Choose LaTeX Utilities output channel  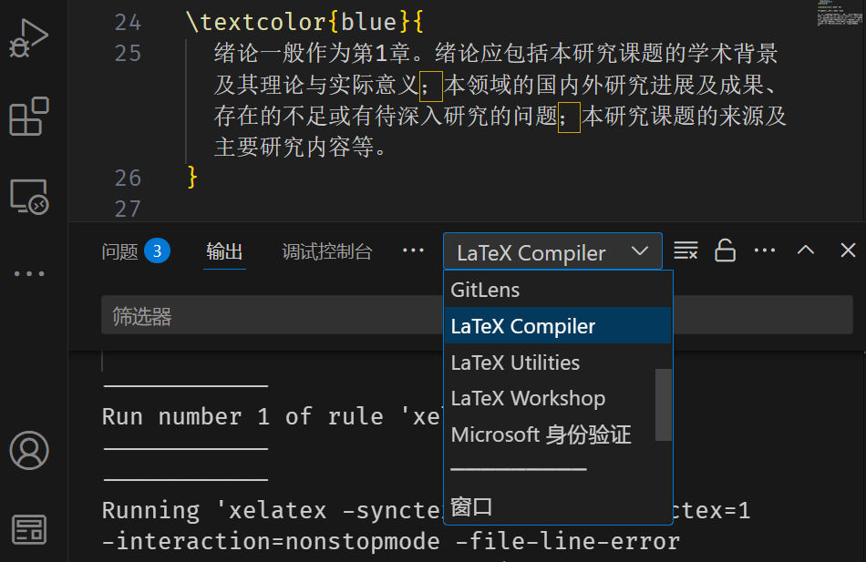coord(515,363)
